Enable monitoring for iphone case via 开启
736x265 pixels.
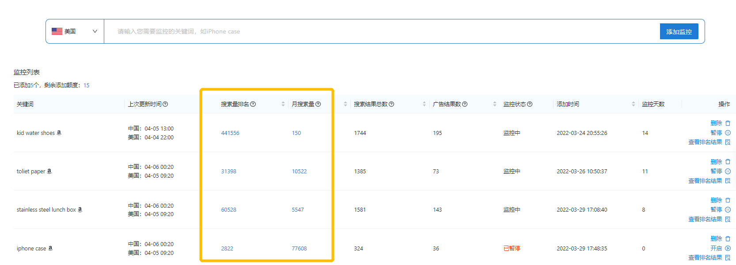point(720,248)
